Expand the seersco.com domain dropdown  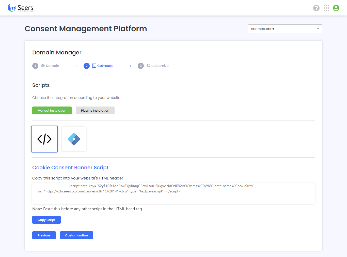[x=285, y=29]
